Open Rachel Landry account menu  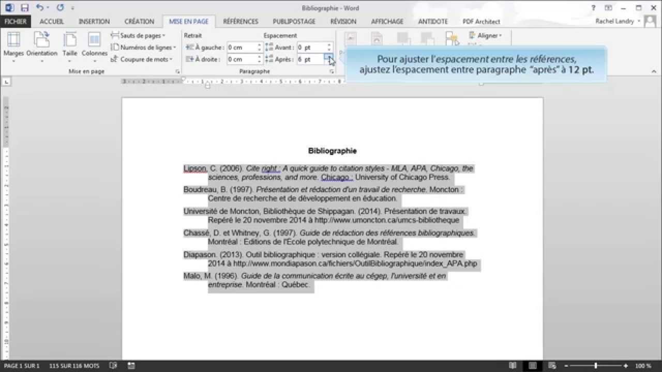point(618,21)
